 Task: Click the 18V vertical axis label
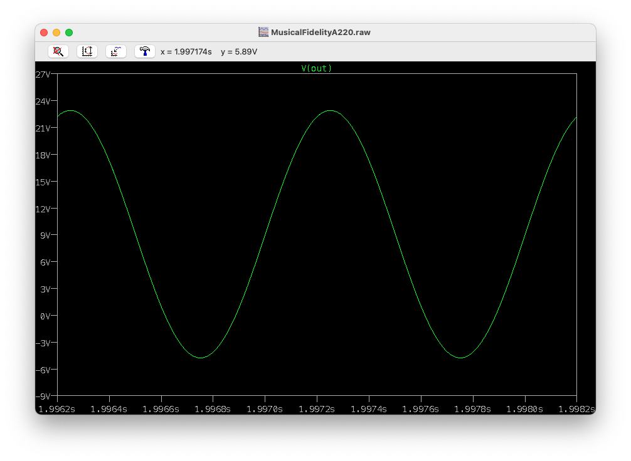[43, 155]
